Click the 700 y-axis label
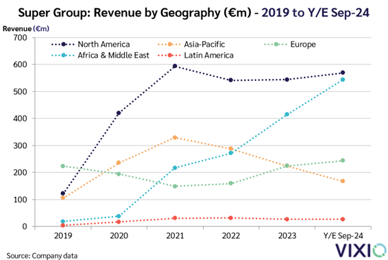Image resolution: width=388 pixels, height=260 pixels. (x=20, y=38)
